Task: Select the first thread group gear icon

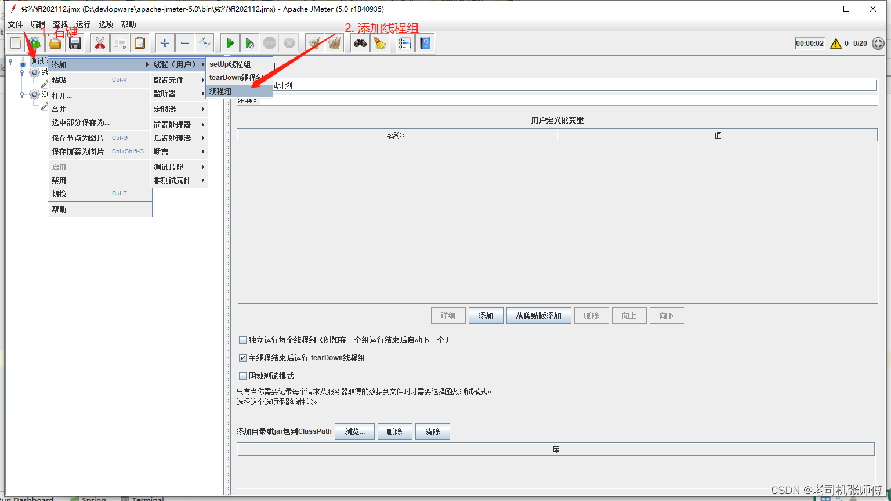Action: coord(34,72)
